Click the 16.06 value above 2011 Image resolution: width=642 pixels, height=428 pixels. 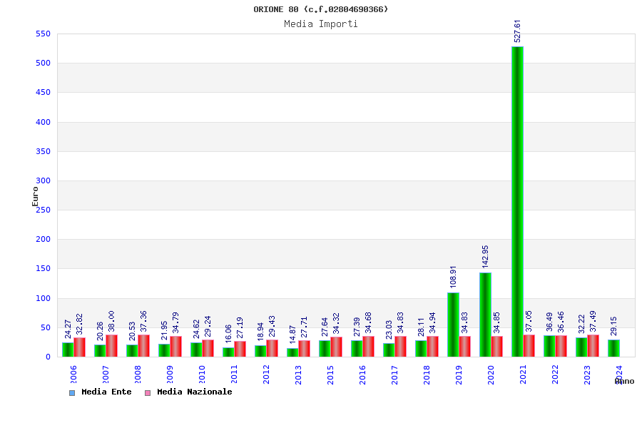coord(228,334)
